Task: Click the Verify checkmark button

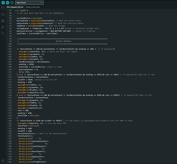Action: coord(3,3)
